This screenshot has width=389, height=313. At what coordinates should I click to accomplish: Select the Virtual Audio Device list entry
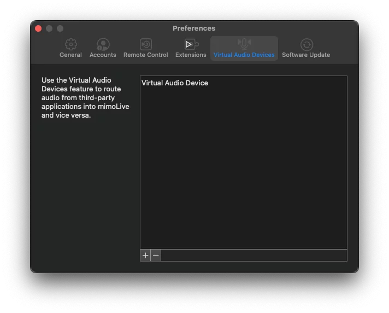pyautogui.click(x=243, y=83)
